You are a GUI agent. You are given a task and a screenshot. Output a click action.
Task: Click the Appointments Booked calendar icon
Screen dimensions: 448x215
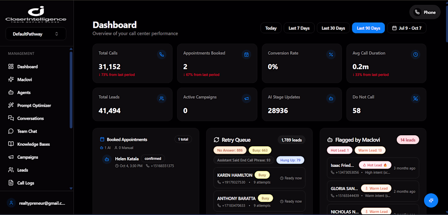pos(246,55)
